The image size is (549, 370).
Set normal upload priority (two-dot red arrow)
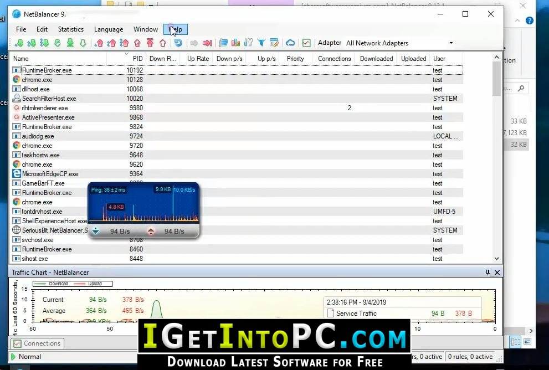click(x=112, y=43)
